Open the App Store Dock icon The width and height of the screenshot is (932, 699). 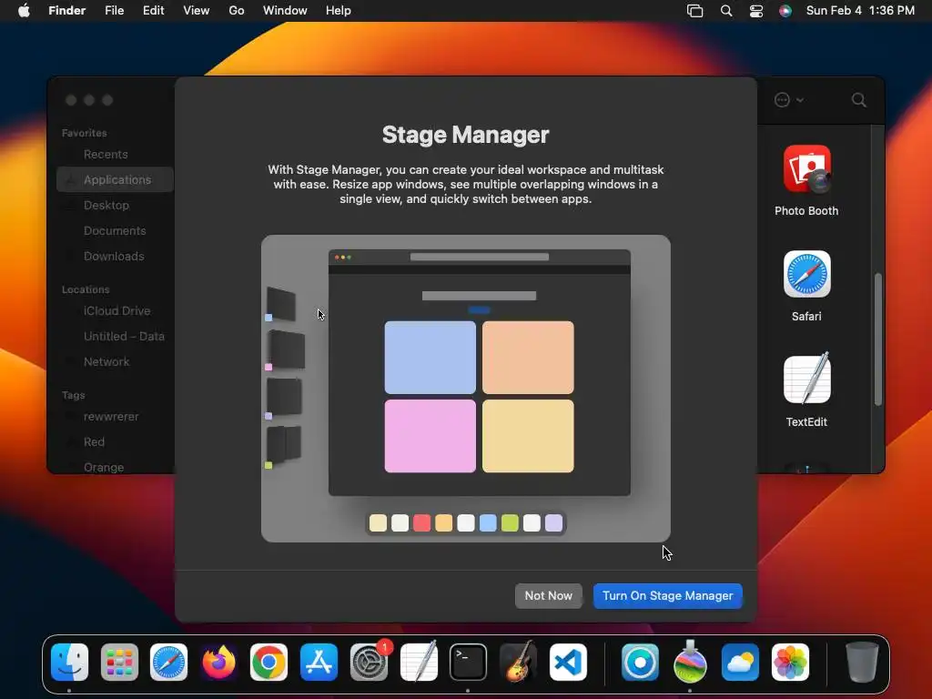pyautogui.click(x=319, y=662)
